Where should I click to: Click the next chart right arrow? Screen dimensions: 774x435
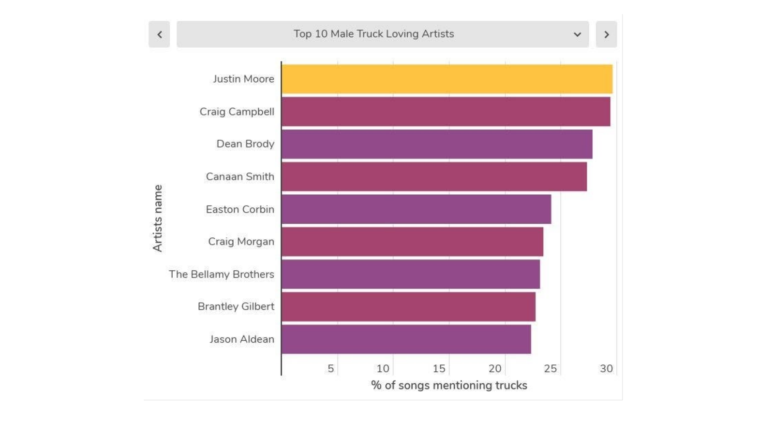[x=606, y=34]
